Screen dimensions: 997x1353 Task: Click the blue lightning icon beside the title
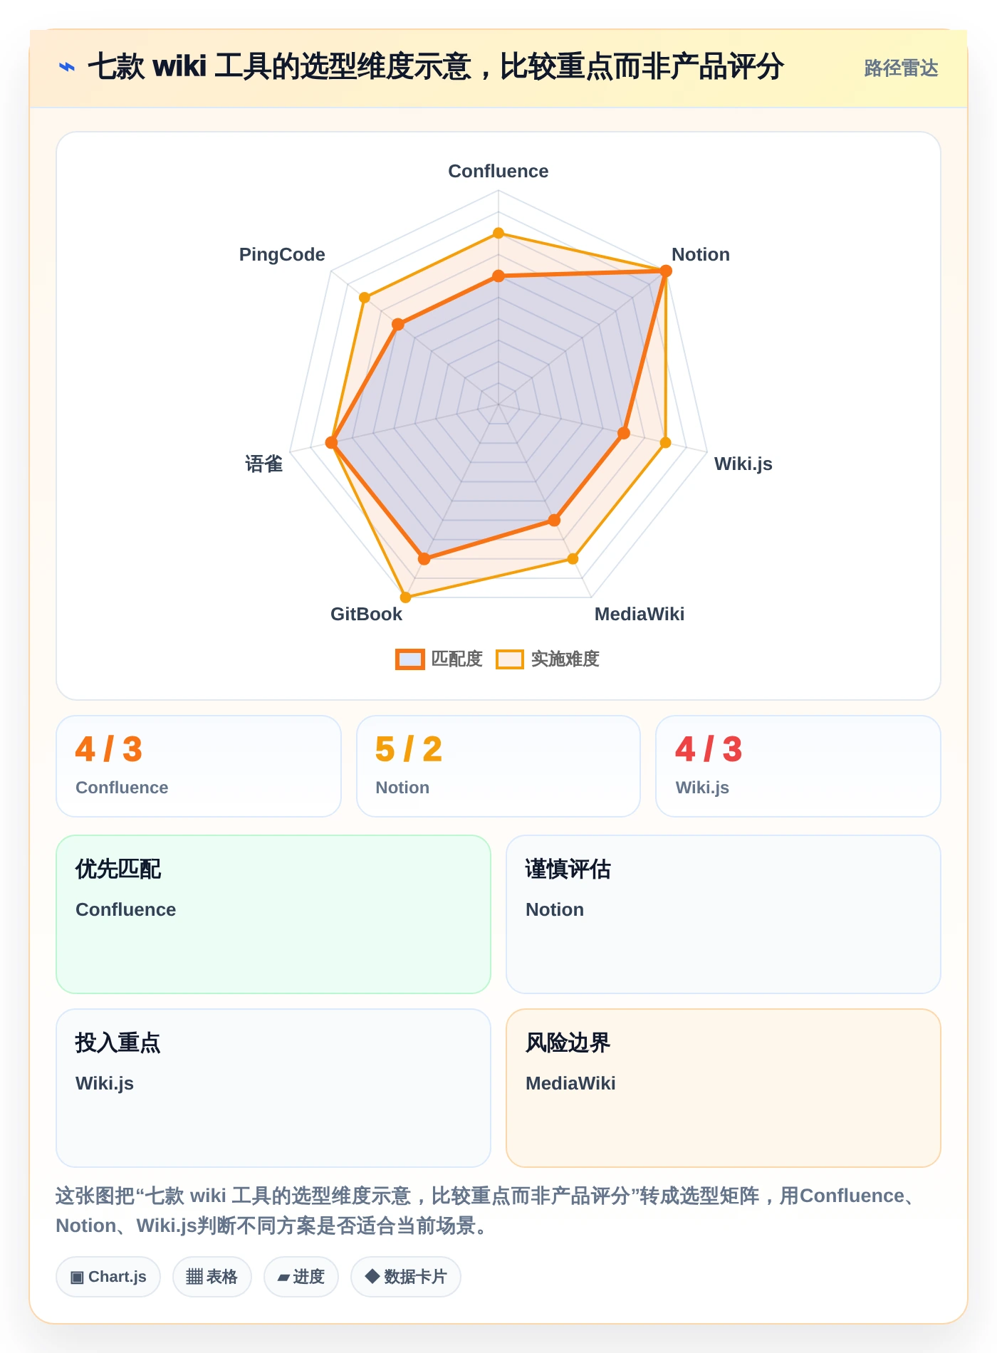(x=67, y=67)
